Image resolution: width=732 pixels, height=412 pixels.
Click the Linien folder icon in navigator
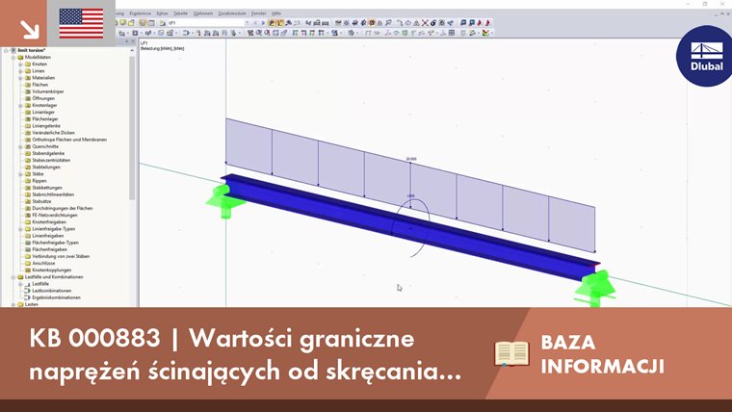click(x=28, y=71)
